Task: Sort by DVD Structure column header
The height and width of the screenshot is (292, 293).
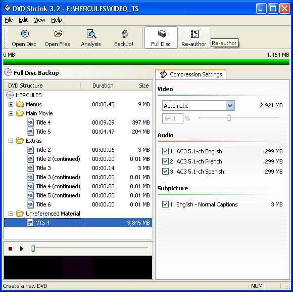Action: (42, 86)
